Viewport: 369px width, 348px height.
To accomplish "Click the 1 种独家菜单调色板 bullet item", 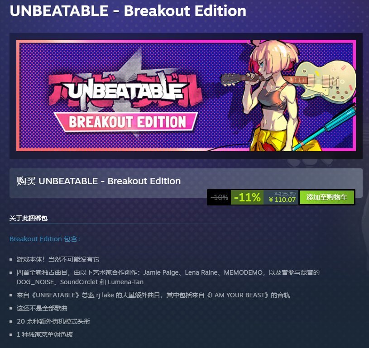I will coord(45,334).
